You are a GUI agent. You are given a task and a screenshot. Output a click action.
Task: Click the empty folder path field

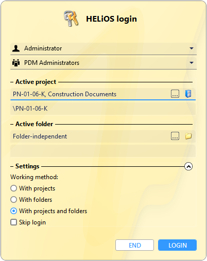click(x=103, y=151)
